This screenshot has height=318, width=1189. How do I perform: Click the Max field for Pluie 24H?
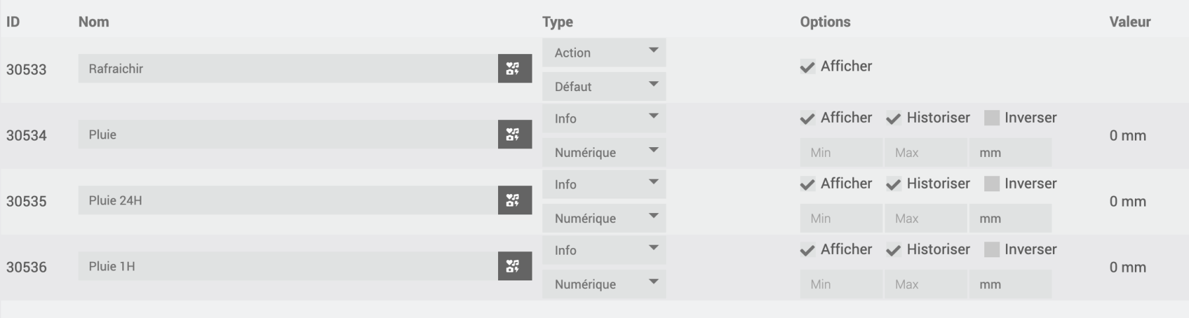[925, 218]
